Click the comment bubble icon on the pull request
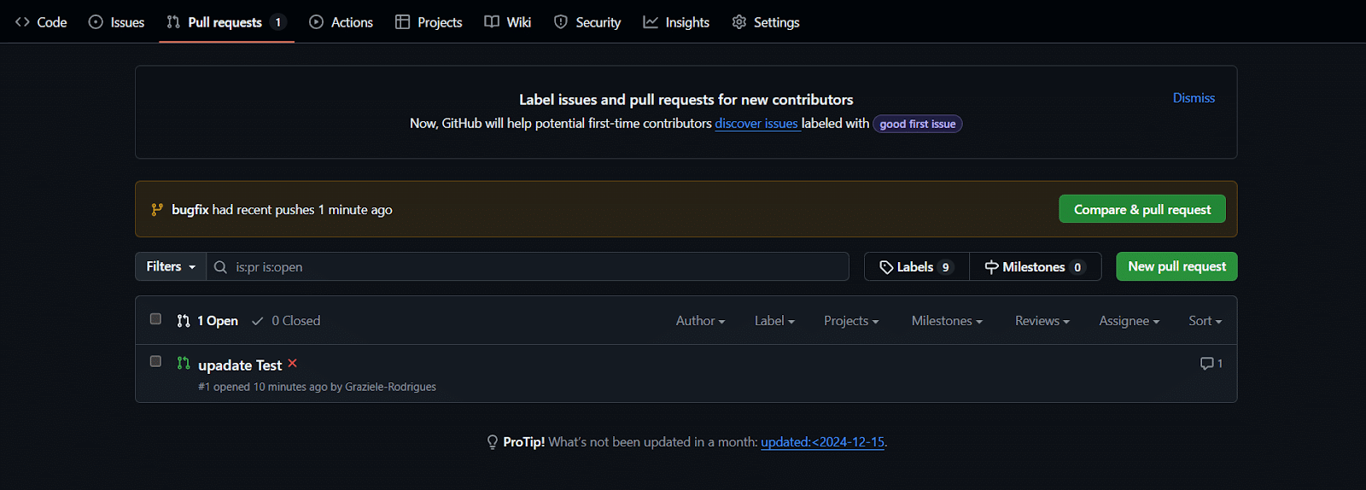This screenshot has width=1366, height=490. pos(1206,364)
